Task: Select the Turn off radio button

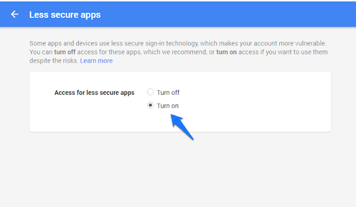Action: click(x=150, y=92)
